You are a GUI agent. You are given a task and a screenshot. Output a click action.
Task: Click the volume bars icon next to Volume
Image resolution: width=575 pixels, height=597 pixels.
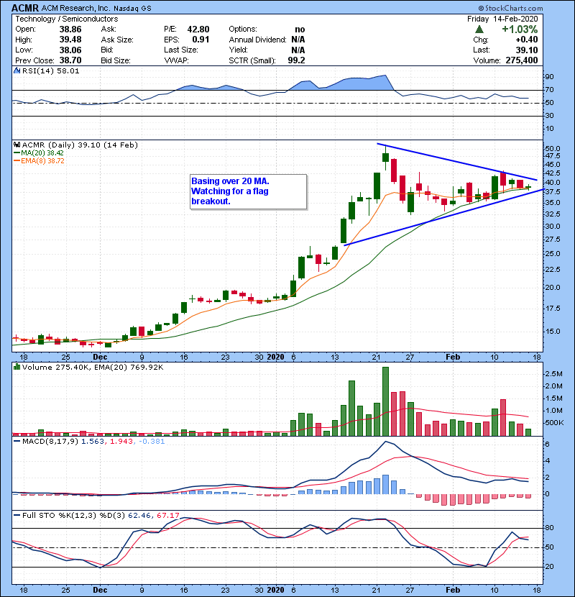tap(17, 367)
